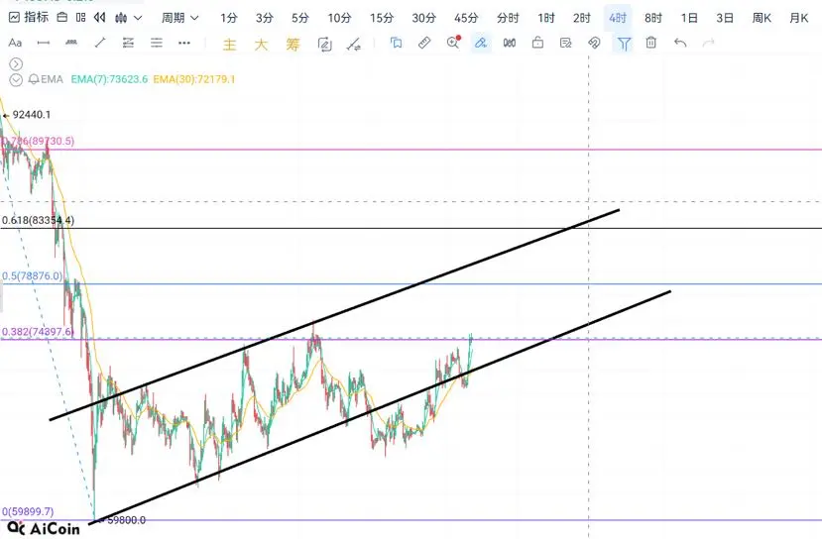Select the Fibonacci retracement tool
The width and height of the screenshot is (822, 539).
(x=129, y=43)
